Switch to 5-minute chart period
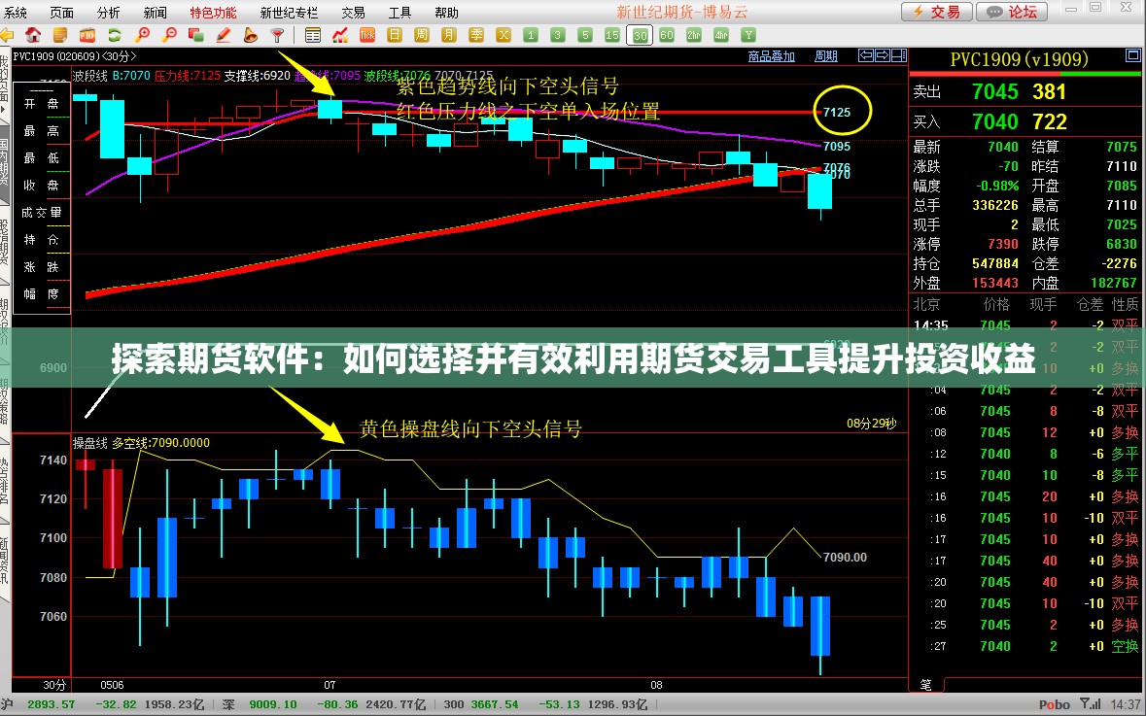Screen dimensions: 1146x716 click(585, 35)
